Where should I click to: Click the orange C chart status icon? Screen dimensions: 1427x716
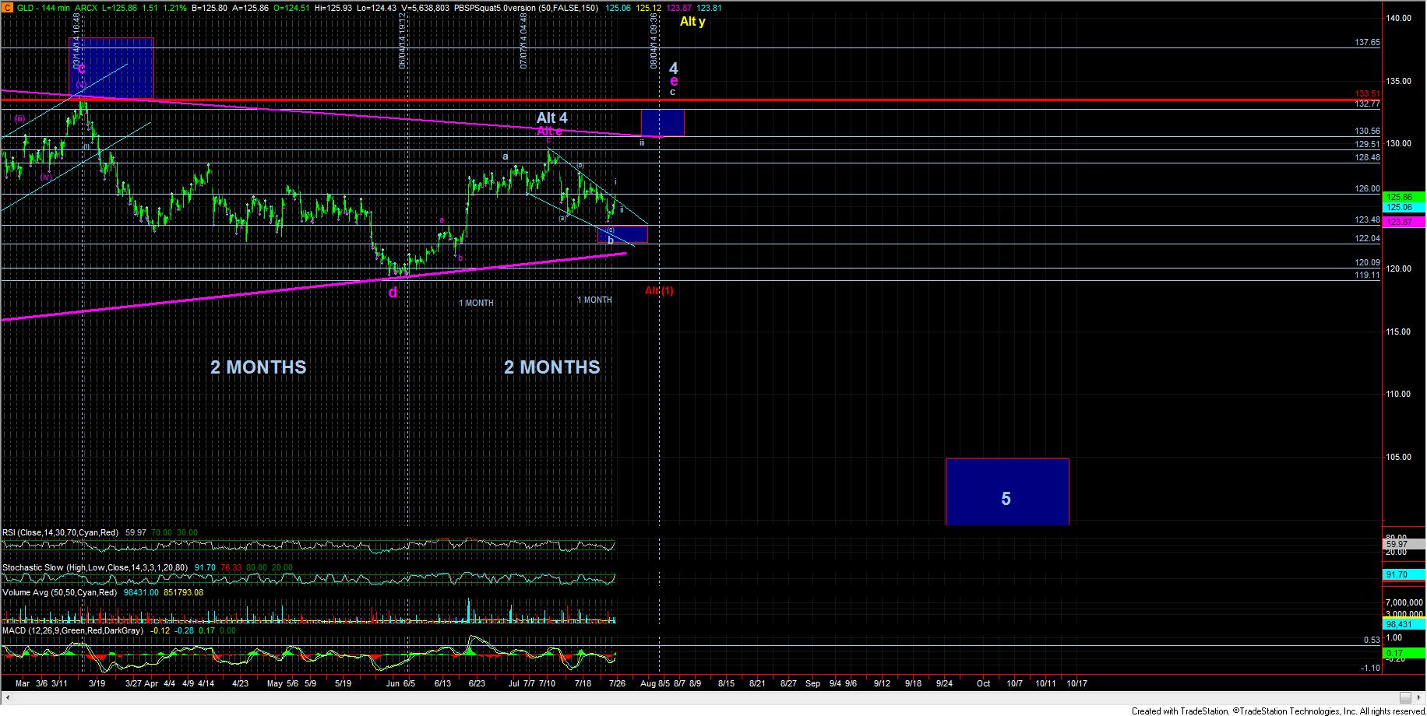pos(7,8)
